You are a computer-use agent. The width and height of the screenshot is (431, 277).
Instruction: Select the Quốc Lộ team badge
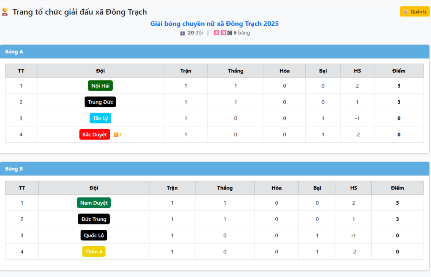(94, 235)
